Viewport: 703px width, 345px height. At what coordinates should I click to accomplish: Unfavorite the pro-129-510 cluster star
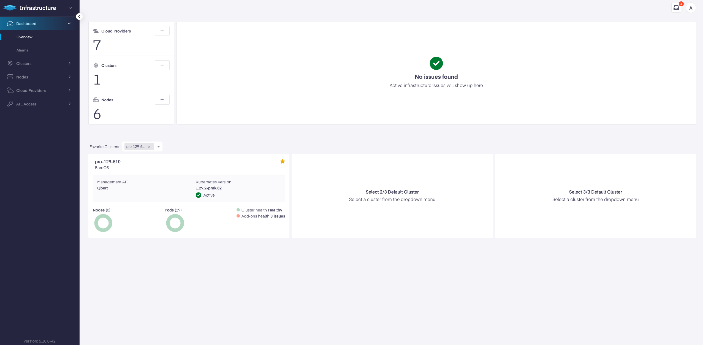[x=282, y=161]
